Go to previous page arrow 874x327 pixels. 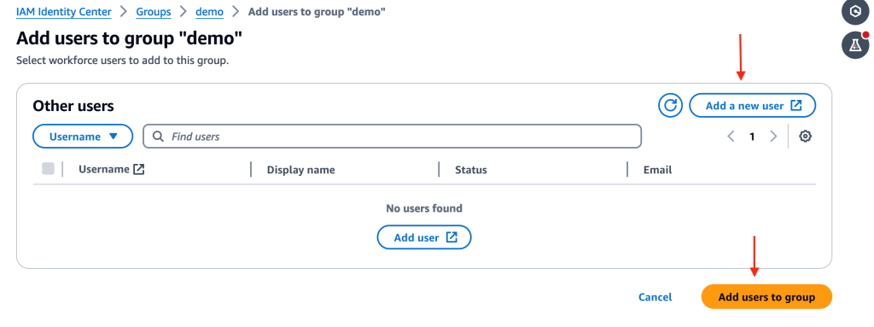(x=731, y=136)
